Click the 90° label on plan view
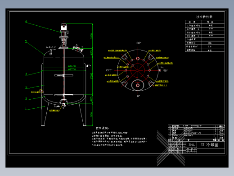Viewport: 234px width, 176px height. 166,70
